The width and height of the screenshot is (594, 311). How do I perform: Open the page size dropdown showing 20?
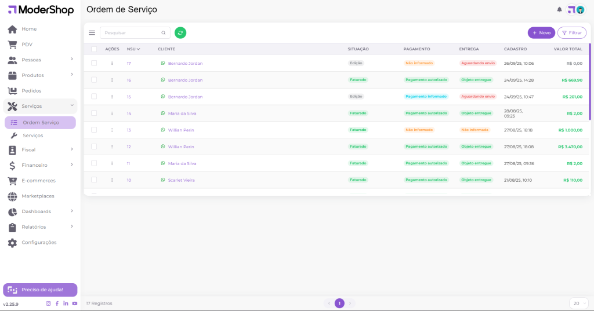577,303
